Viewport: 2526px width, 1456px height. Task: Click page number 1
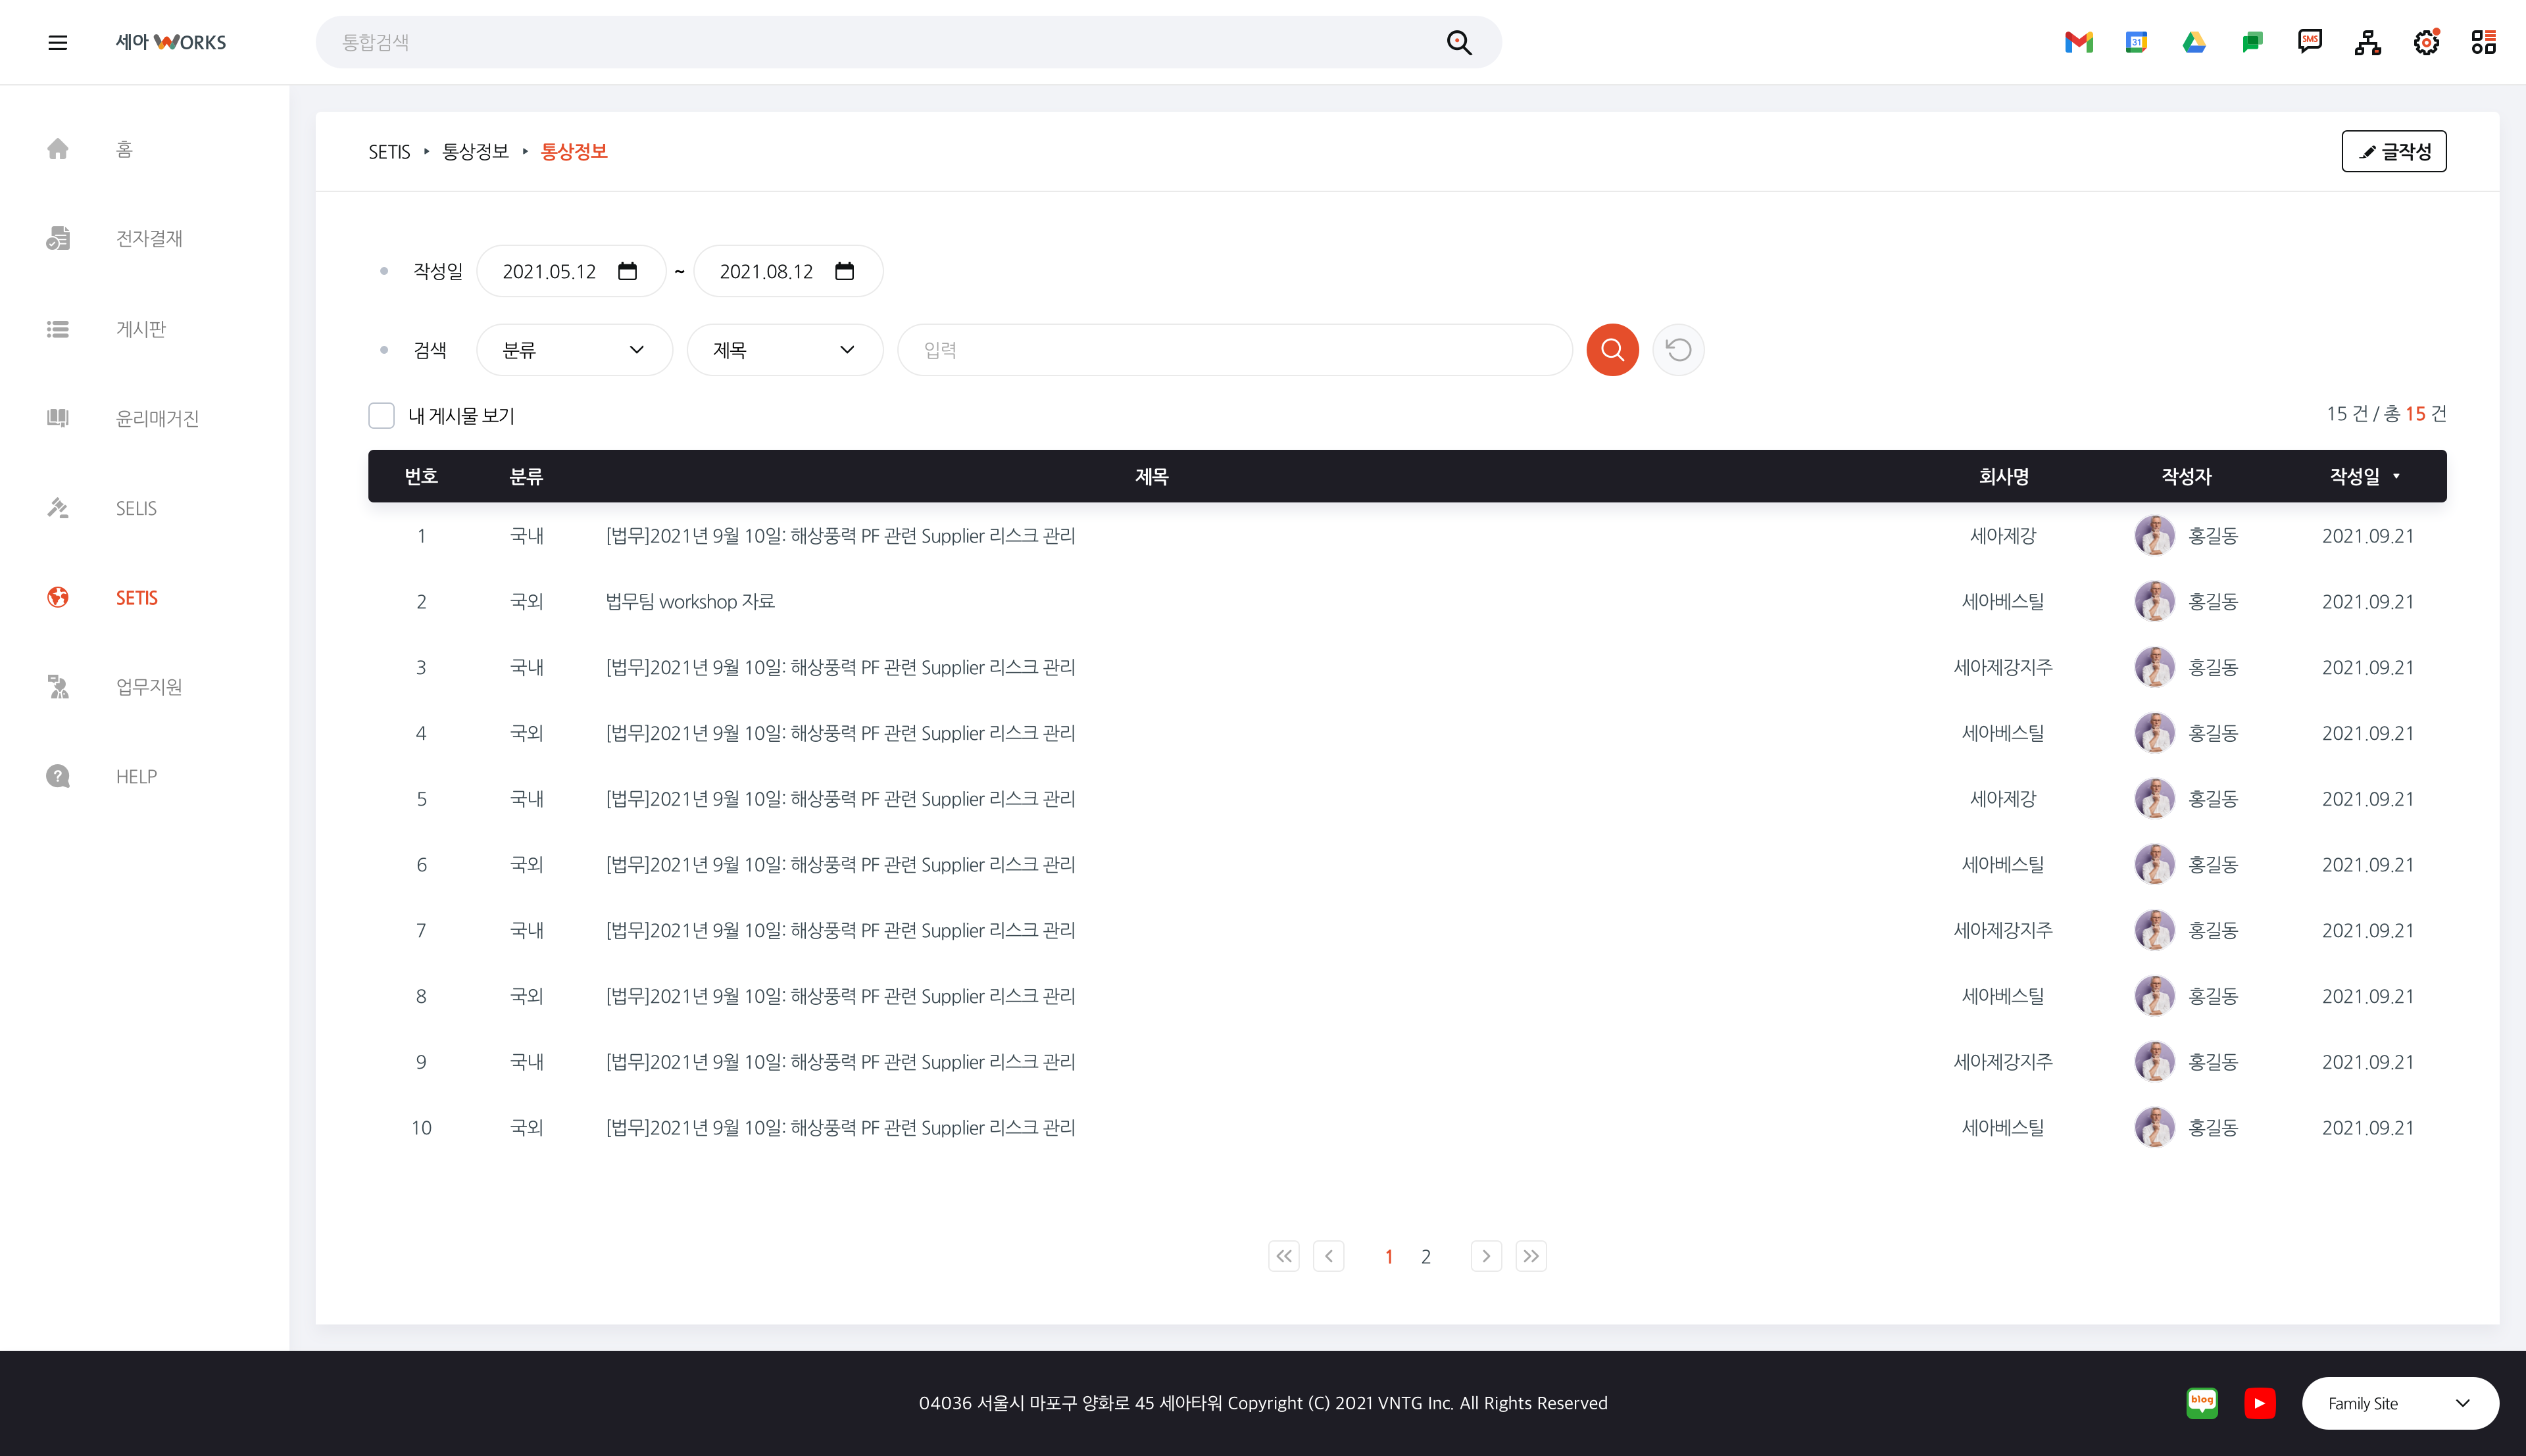(1388, 1257)
